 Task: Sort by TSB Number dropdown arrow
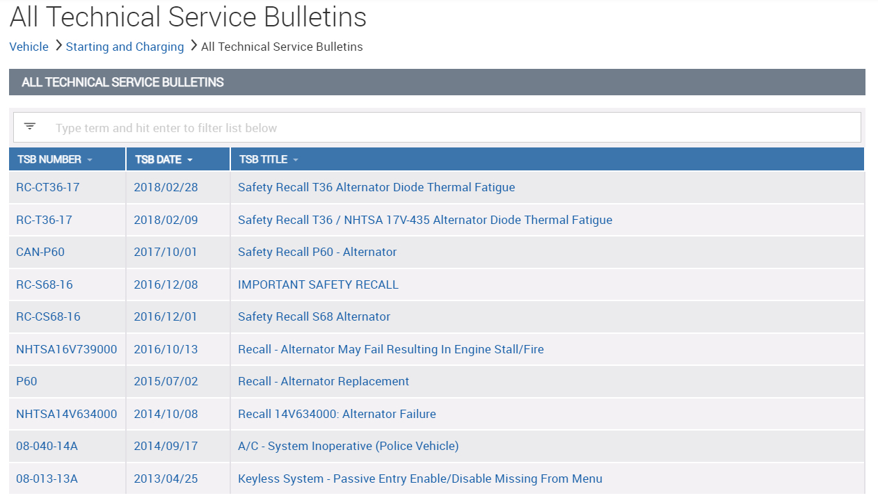(90, 160)
